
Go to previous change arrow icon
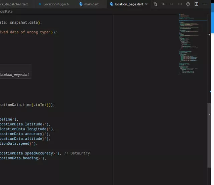tap(164, 4)
